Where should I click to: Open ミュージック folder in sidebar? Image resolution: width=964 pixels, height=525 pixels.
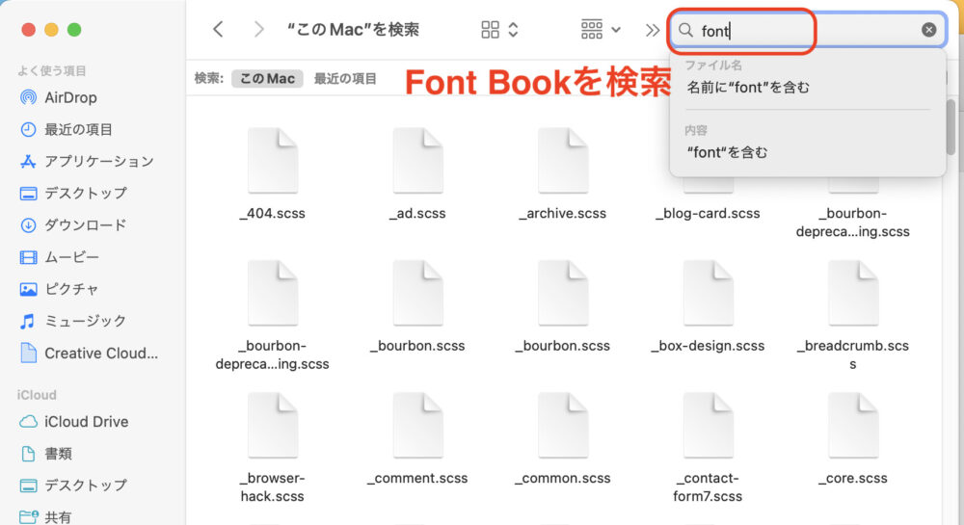pos(85,321)
